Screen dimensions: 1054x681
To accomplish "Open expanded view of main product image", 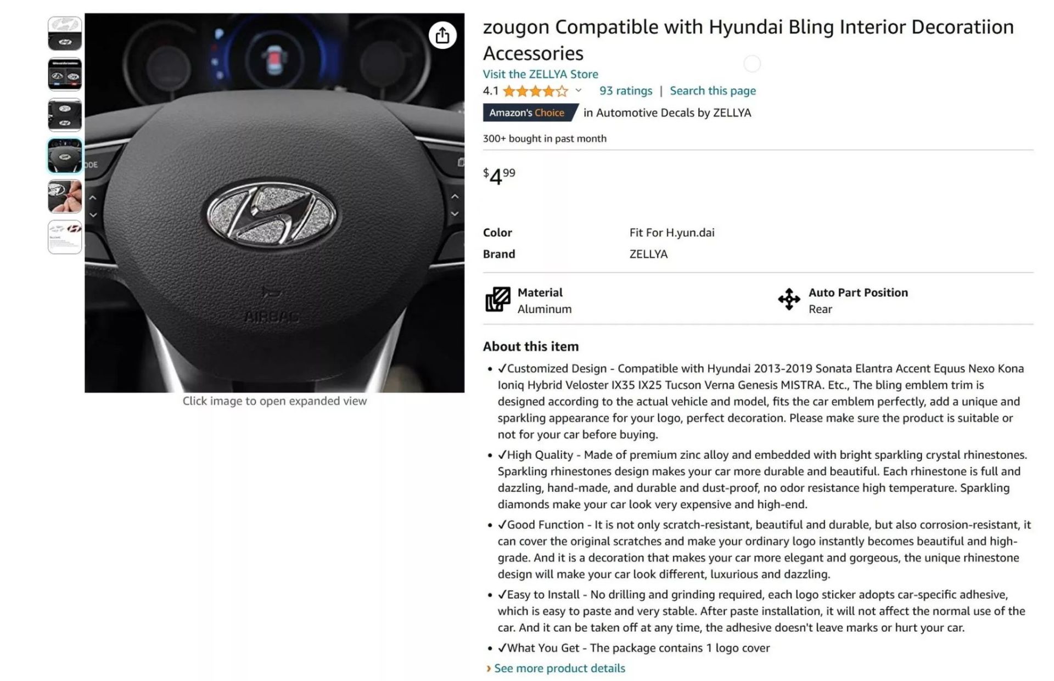I will click(274, 203).
